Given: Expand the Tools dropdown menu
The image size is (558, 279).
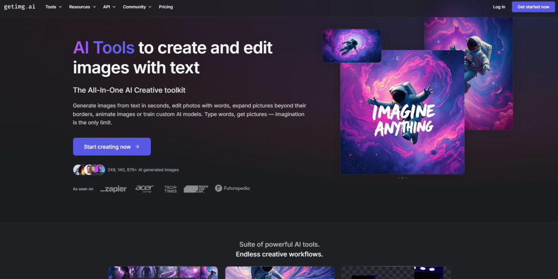Looking at the screenshot, I should tap(53, 7).
